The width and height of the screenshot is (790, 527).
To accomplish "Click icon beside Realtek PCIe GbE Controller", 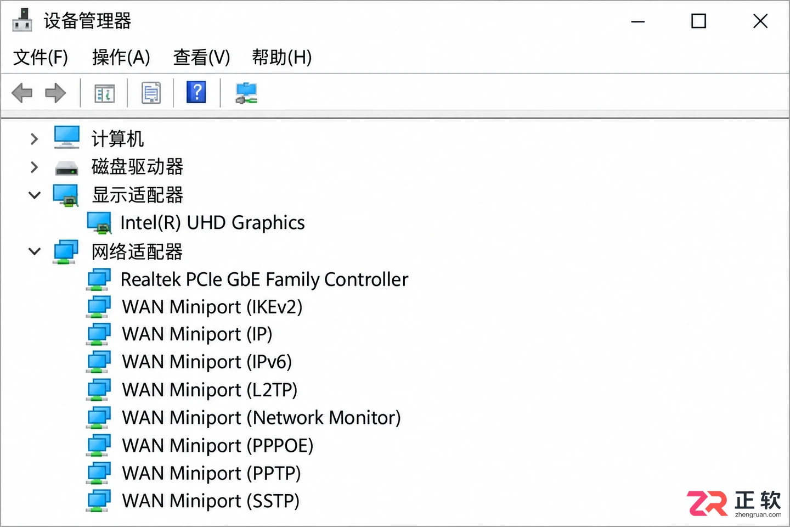I will tap(99, 279).
